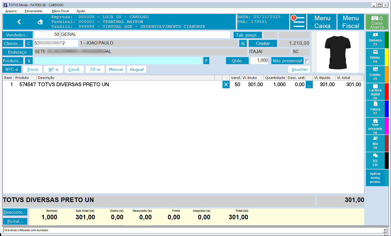The height and width of the screenshot is (236, 391).
Task: Click the eraser icon to clear the sale
Action: point(40,22)
